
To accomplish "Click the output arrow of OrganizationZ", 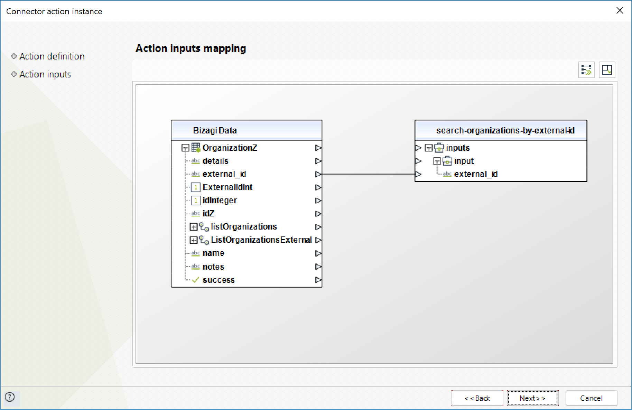I will click(x=318, y=148).
